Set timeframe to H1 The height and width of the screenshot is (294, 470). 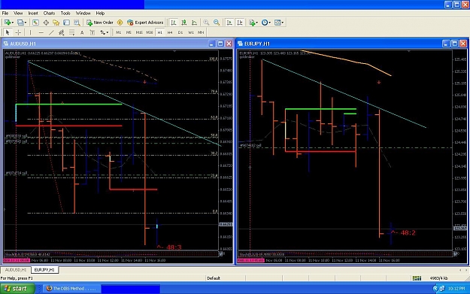(x=159, y=32)
